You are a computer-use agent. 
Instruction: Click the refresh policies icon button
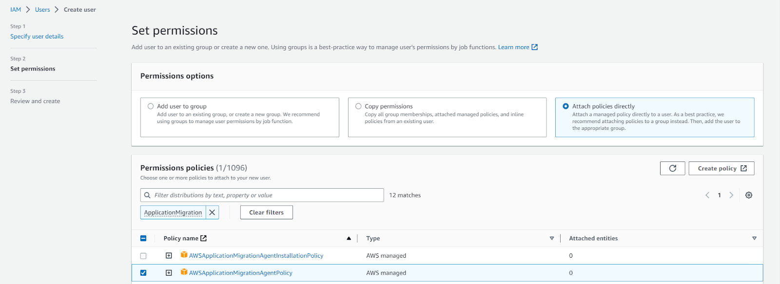(672, 168)
